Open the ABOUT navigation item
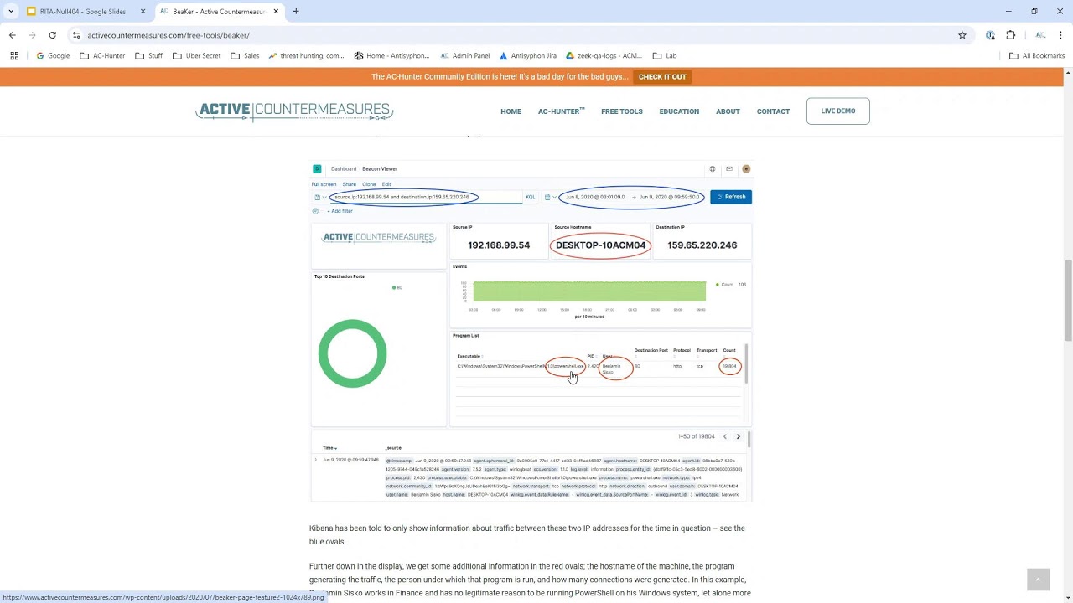Screen dimensions: 1073x603 coord(728,111)
